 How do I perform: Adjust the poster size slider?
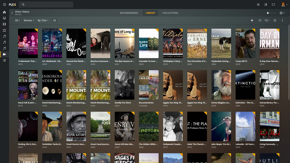[272, 13]
